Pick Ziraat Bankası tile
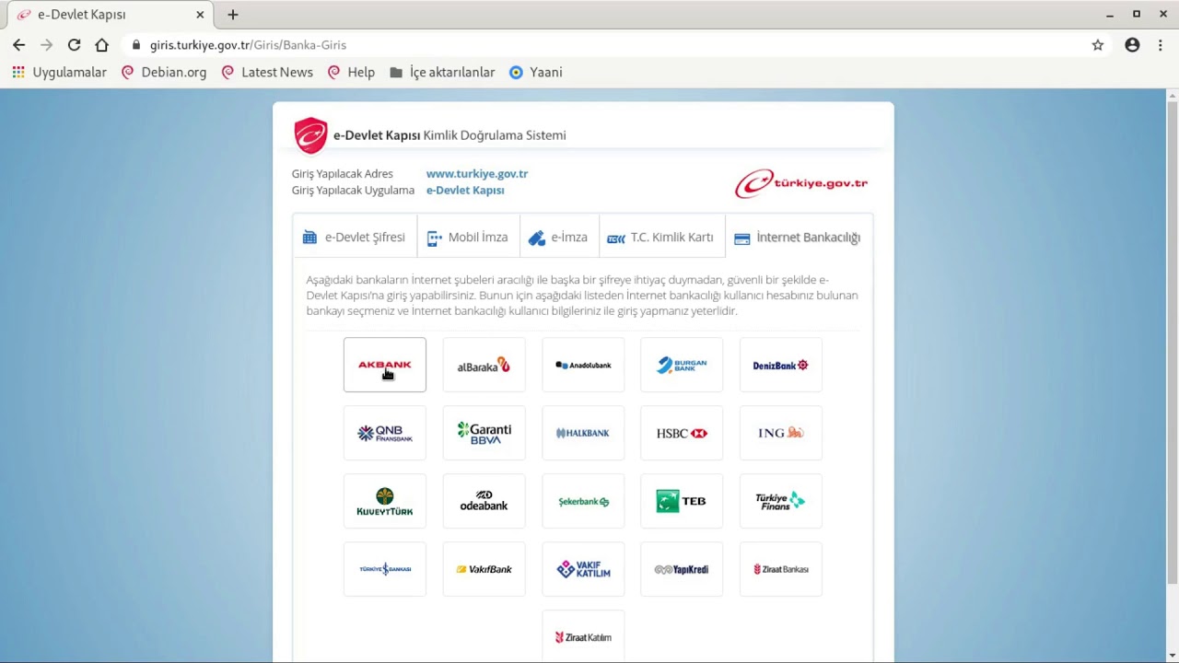Viewport: 1179px width, 663px height. pos(781,569)
